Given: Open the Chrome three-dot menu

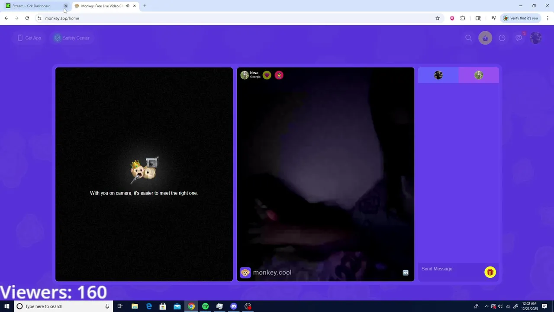Looking at the screenshot, I should coord(548,18).
